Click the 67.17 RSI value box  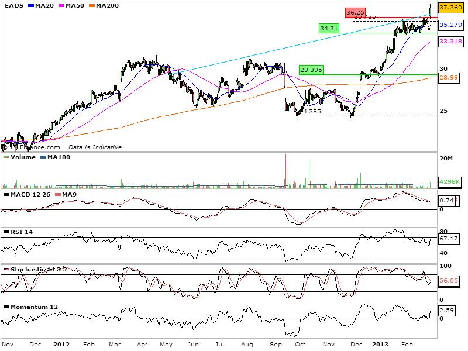pos(449,239)
